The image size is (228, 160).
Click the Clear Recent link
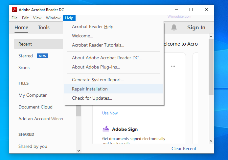point(184,149)
